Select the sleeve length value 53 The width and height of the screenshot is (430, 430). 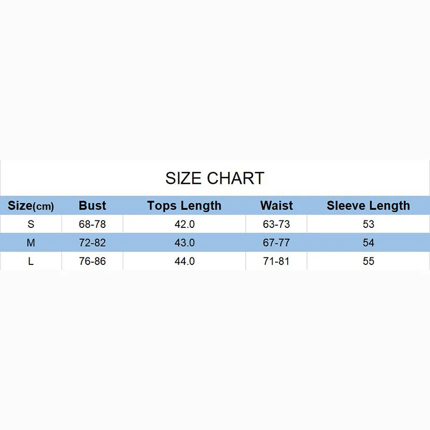[368, 224]
